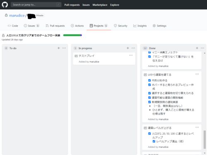The height and width of the screenshot is (155, 207).
Task: Open Pull requests in top navigation bar
Action: pos(72,5)
